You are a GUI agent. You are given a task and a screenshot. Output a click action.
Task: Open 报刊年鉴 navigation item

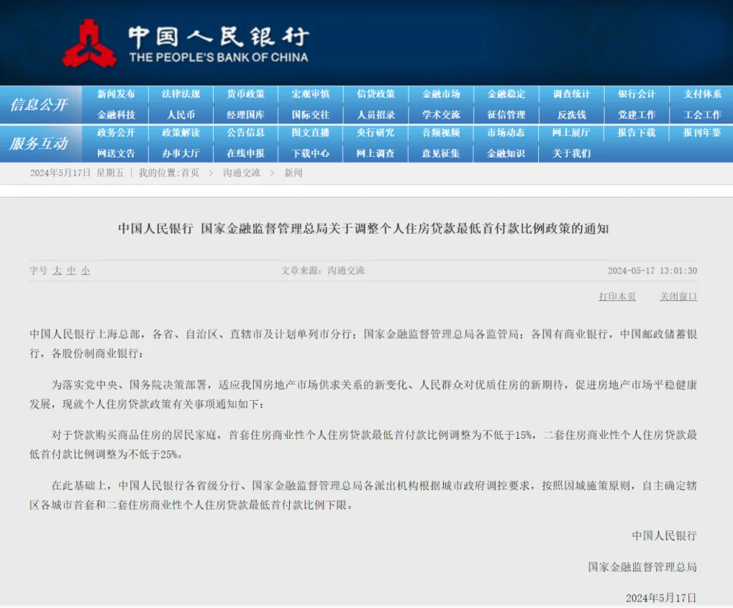702,133
